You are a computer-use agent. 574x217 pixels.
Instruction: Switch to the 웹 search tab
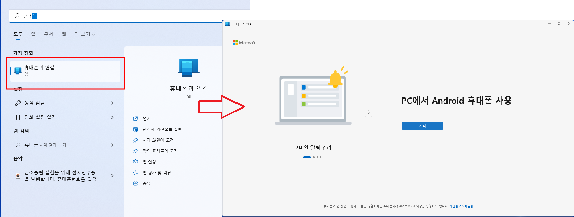pos(64,34)
